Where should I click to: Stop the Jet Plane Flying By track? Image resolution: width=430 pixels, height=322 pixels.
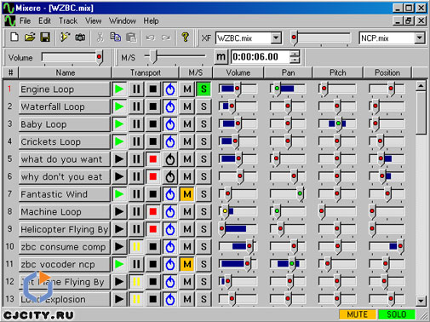153,282
